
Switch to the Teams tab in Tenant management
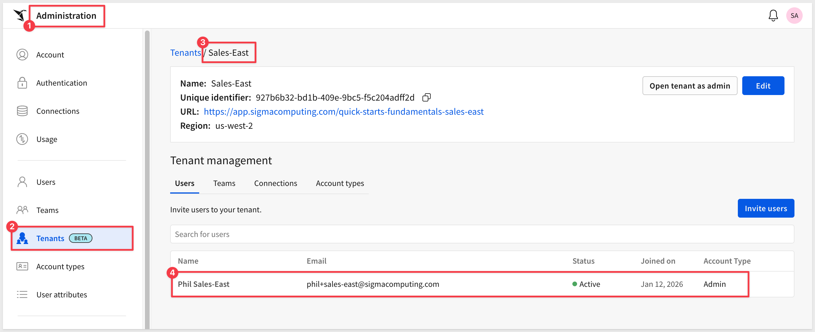[x=224, y=183]
